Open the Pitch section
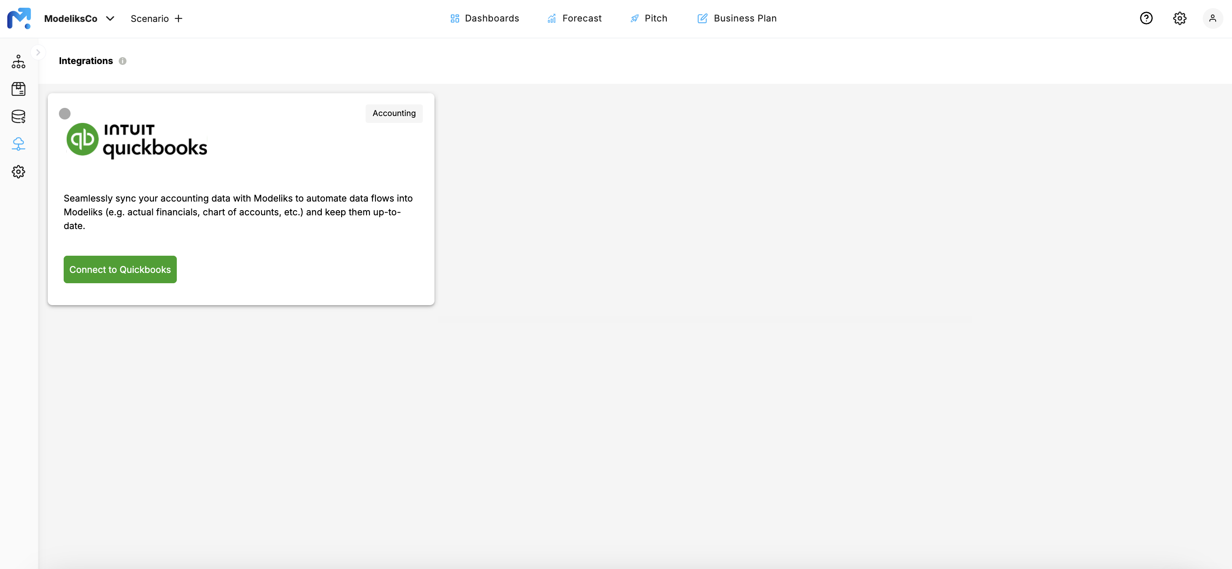 point(649,18)
